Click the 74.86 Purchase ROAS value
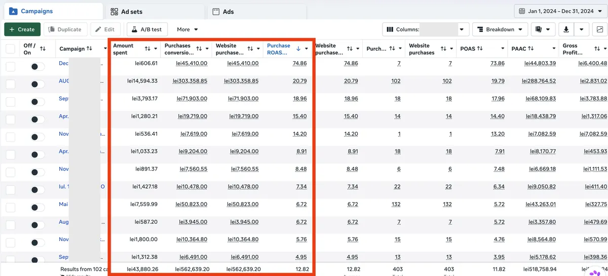The width and height of the screenshot is (608, 276). [299, 63]
